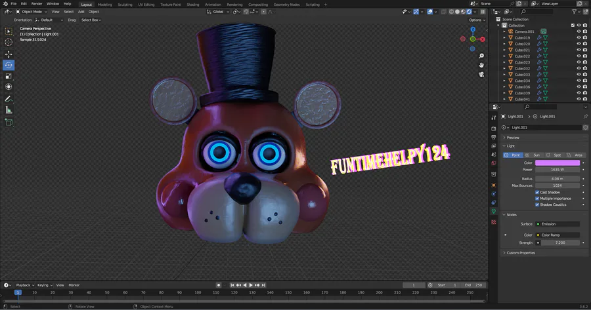Hide Cube.022 using its eye icon
The width and height of the screenshot is (591, 310).
pyautogui.click(x=579, y=56)
